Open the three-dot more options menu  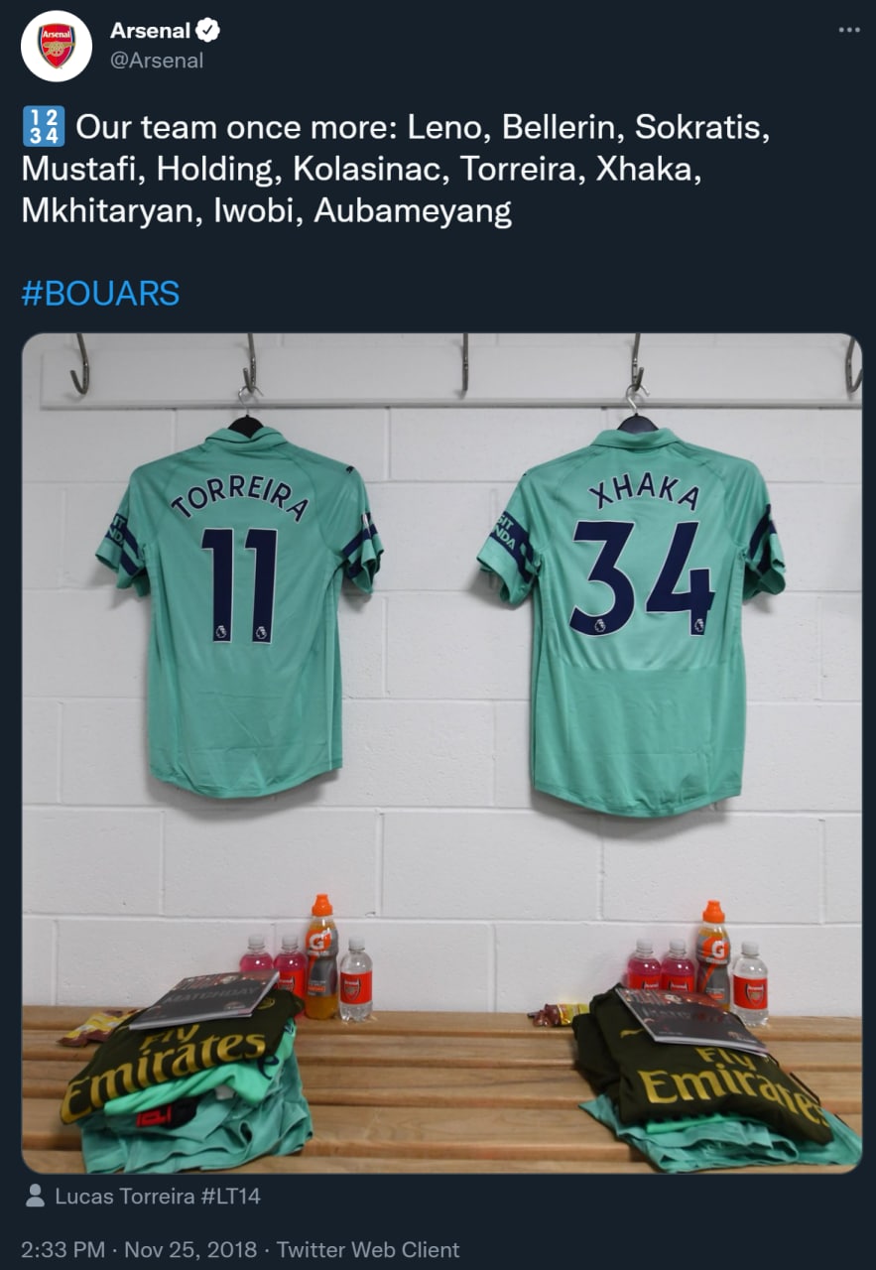click(x=849, y=31)
